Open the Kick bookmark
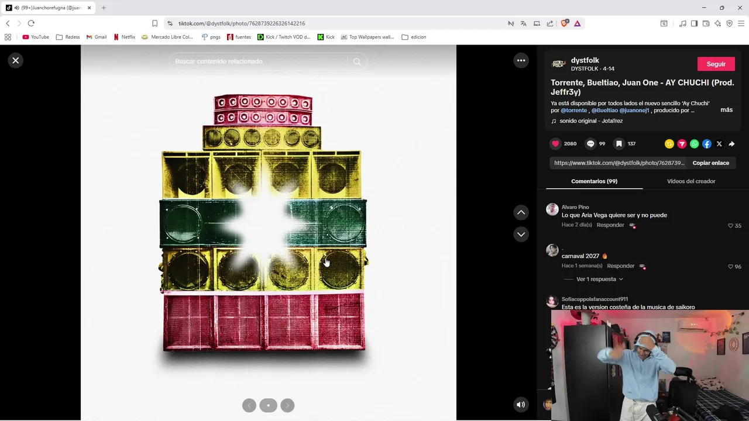749x421 pixels. [x=326, y=37]
